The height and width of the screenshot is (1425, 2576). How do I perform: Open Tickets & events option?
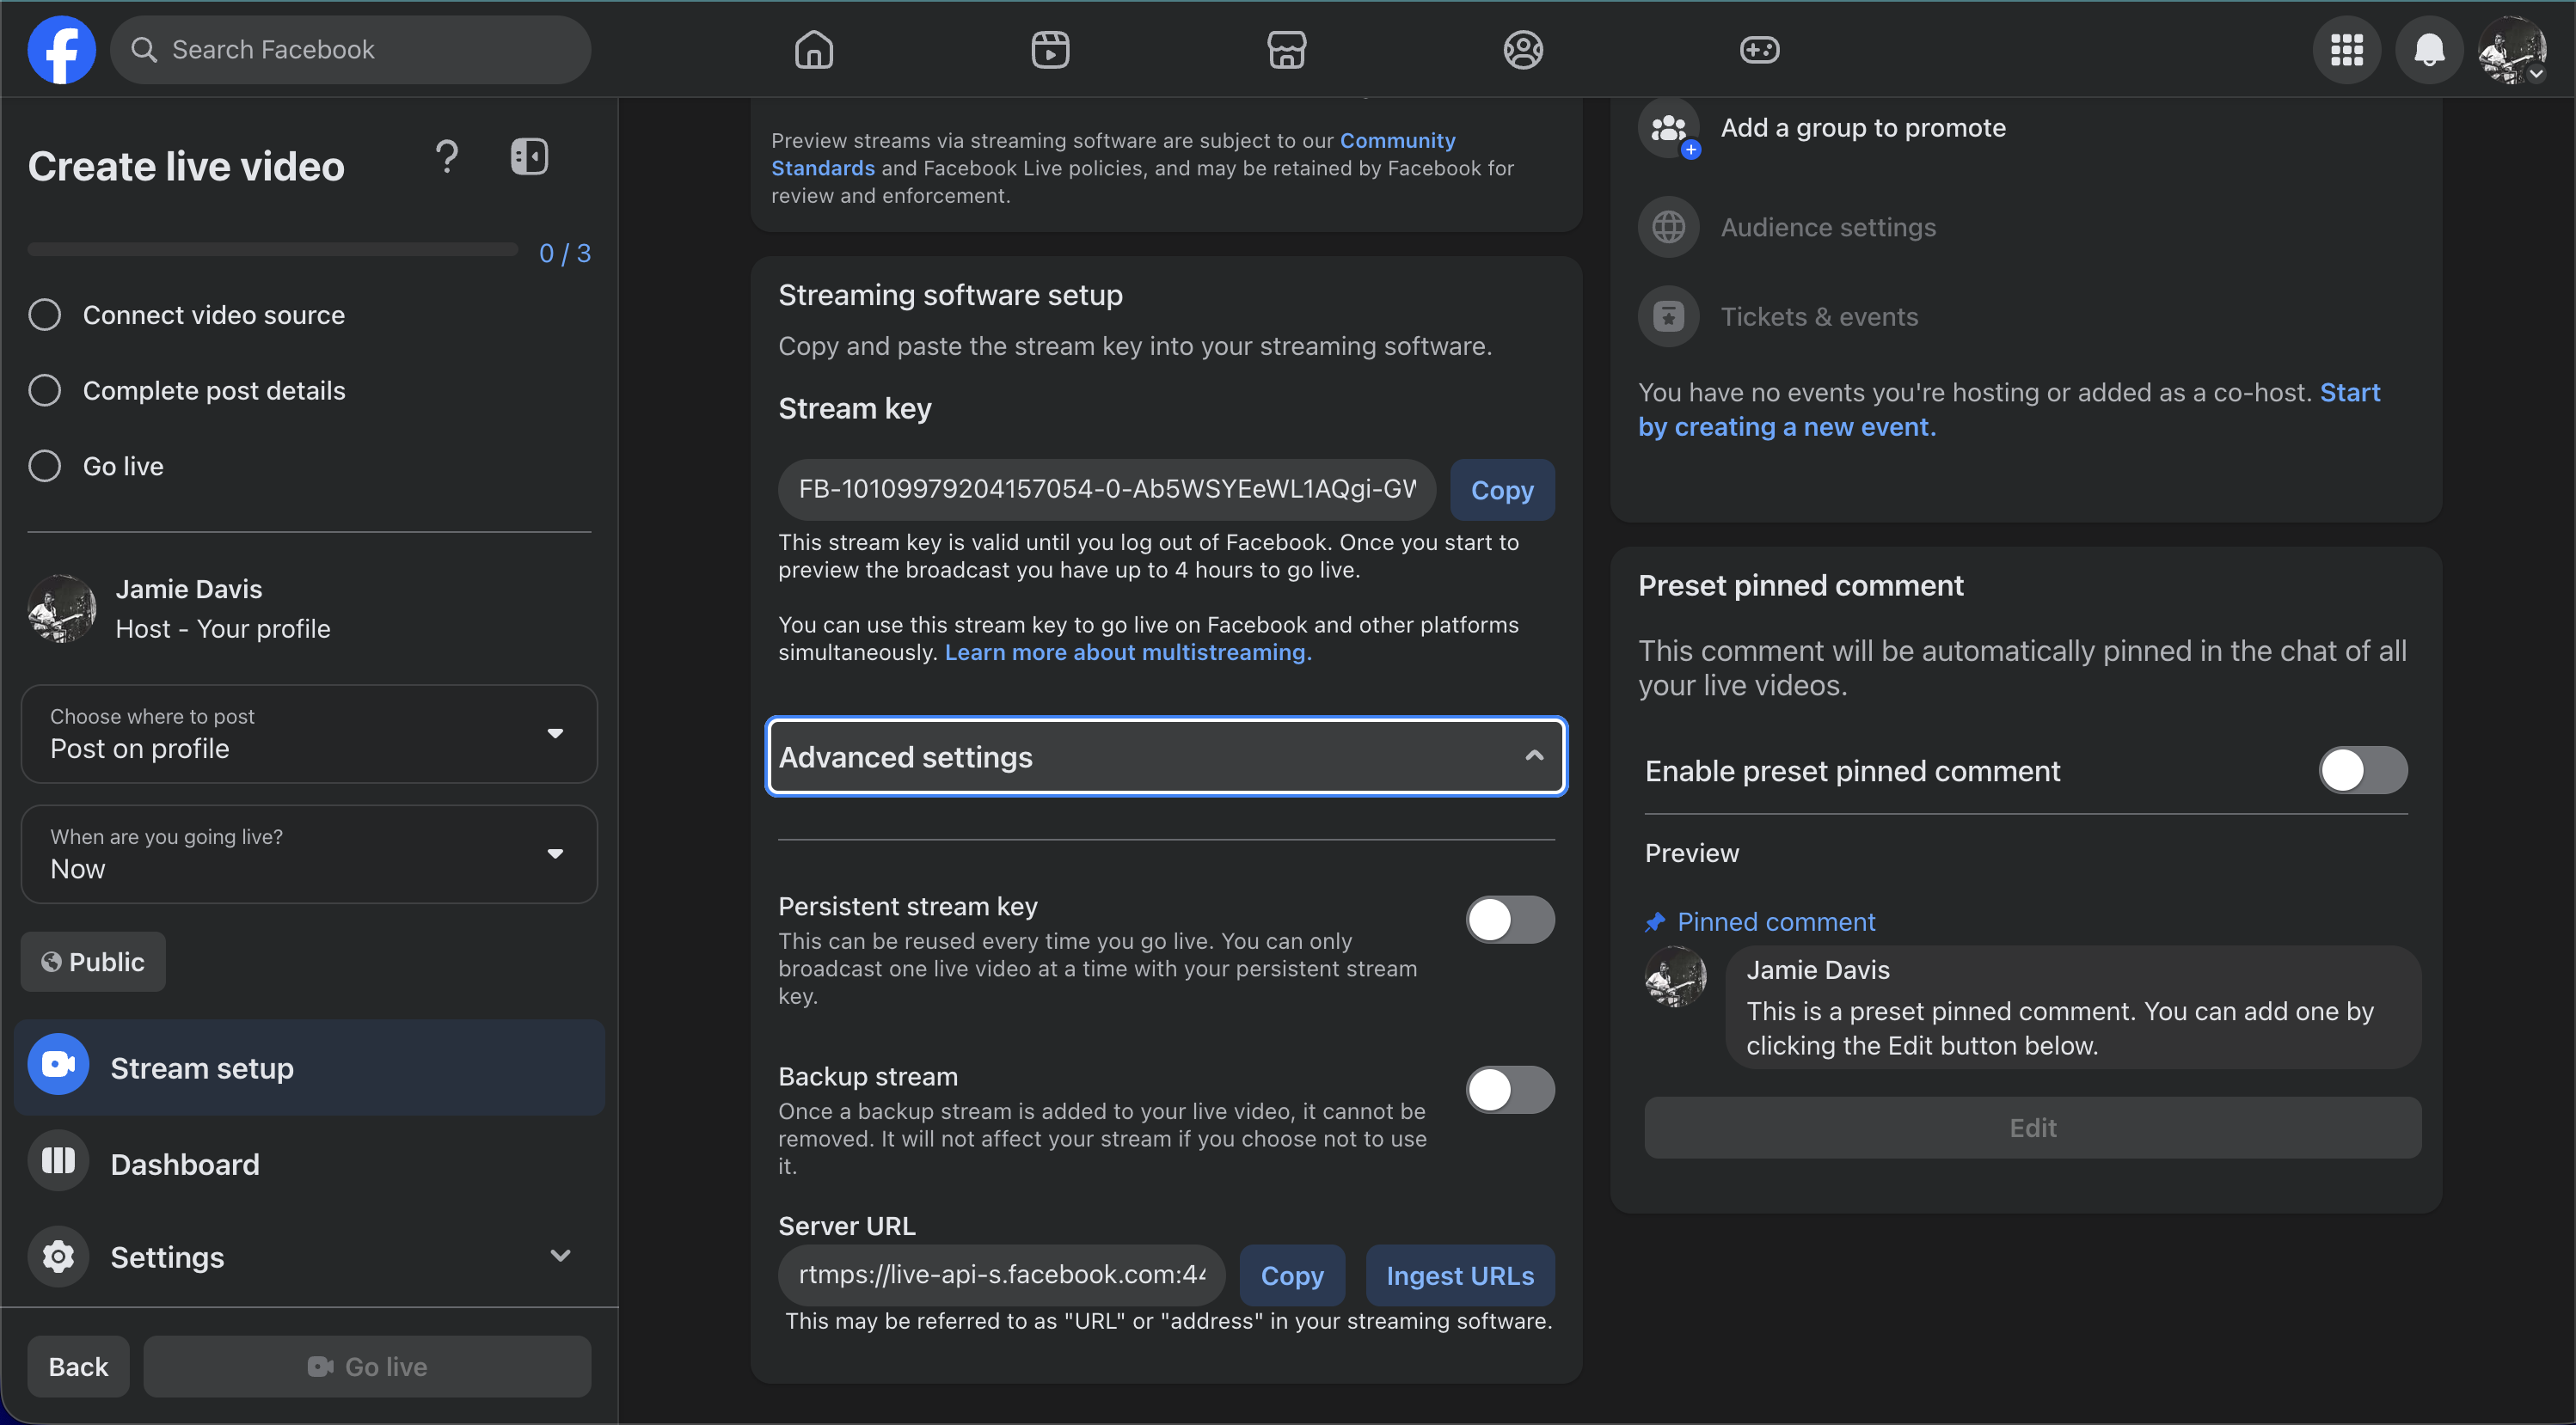coord(1819,317)
